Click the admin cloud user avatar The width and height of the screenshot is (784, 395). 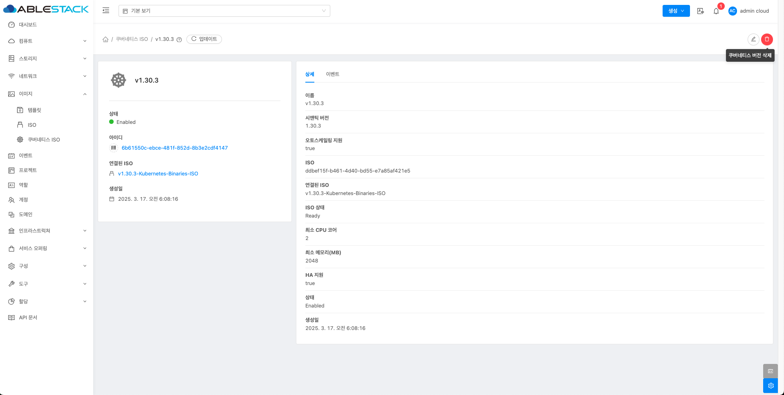tap(732, 11)
